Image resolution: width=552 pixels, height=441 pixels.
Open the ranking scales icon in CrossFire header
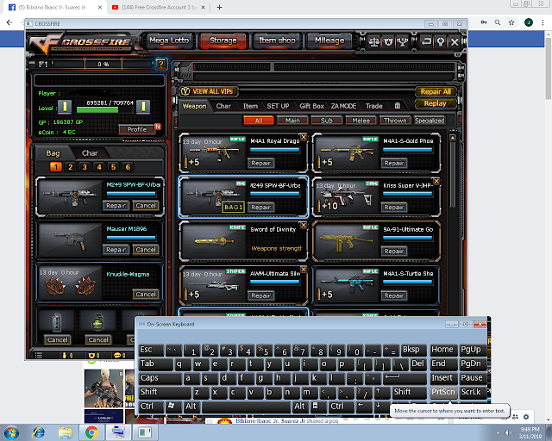(373, 42)
